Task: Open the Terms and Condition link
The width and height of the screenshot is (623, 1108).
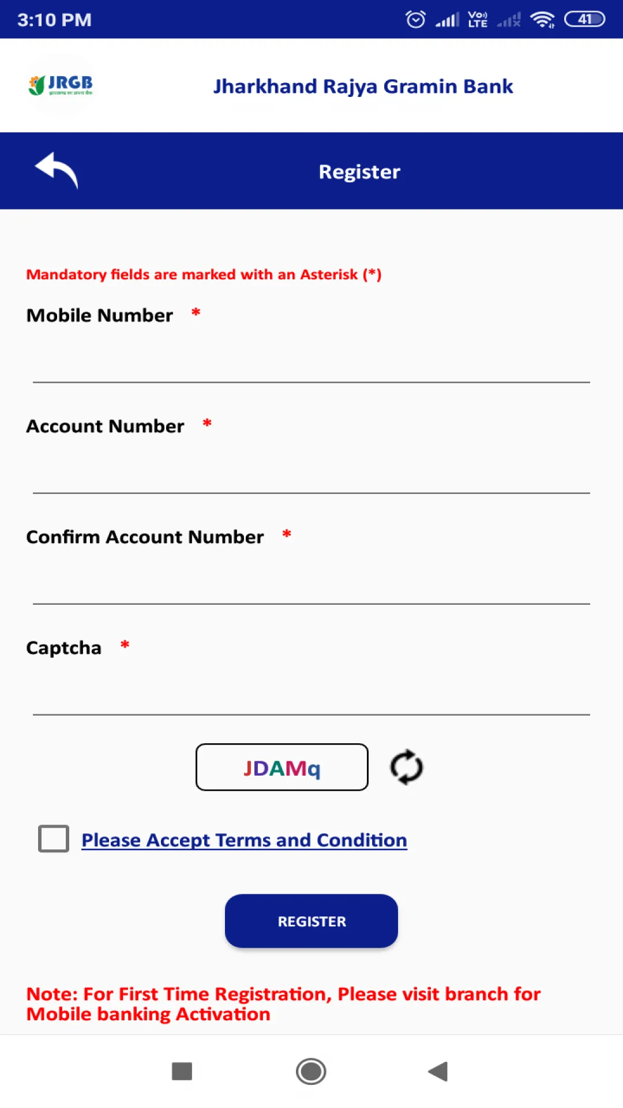Action: click(244, 840)
